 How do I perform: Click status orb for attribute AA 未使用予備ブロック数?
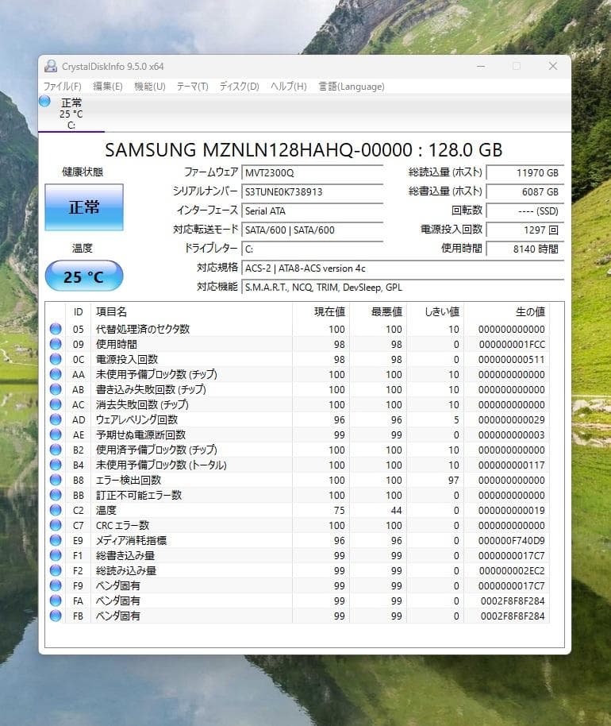pos(56,374)
